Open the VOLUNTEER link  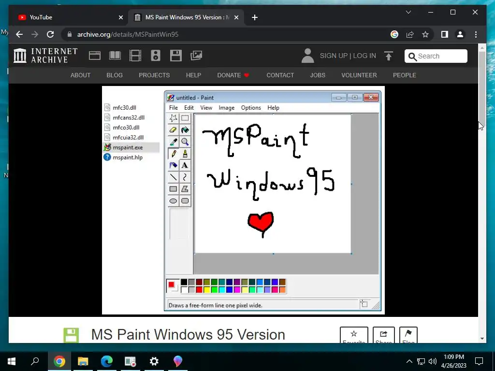pos(359,75)
